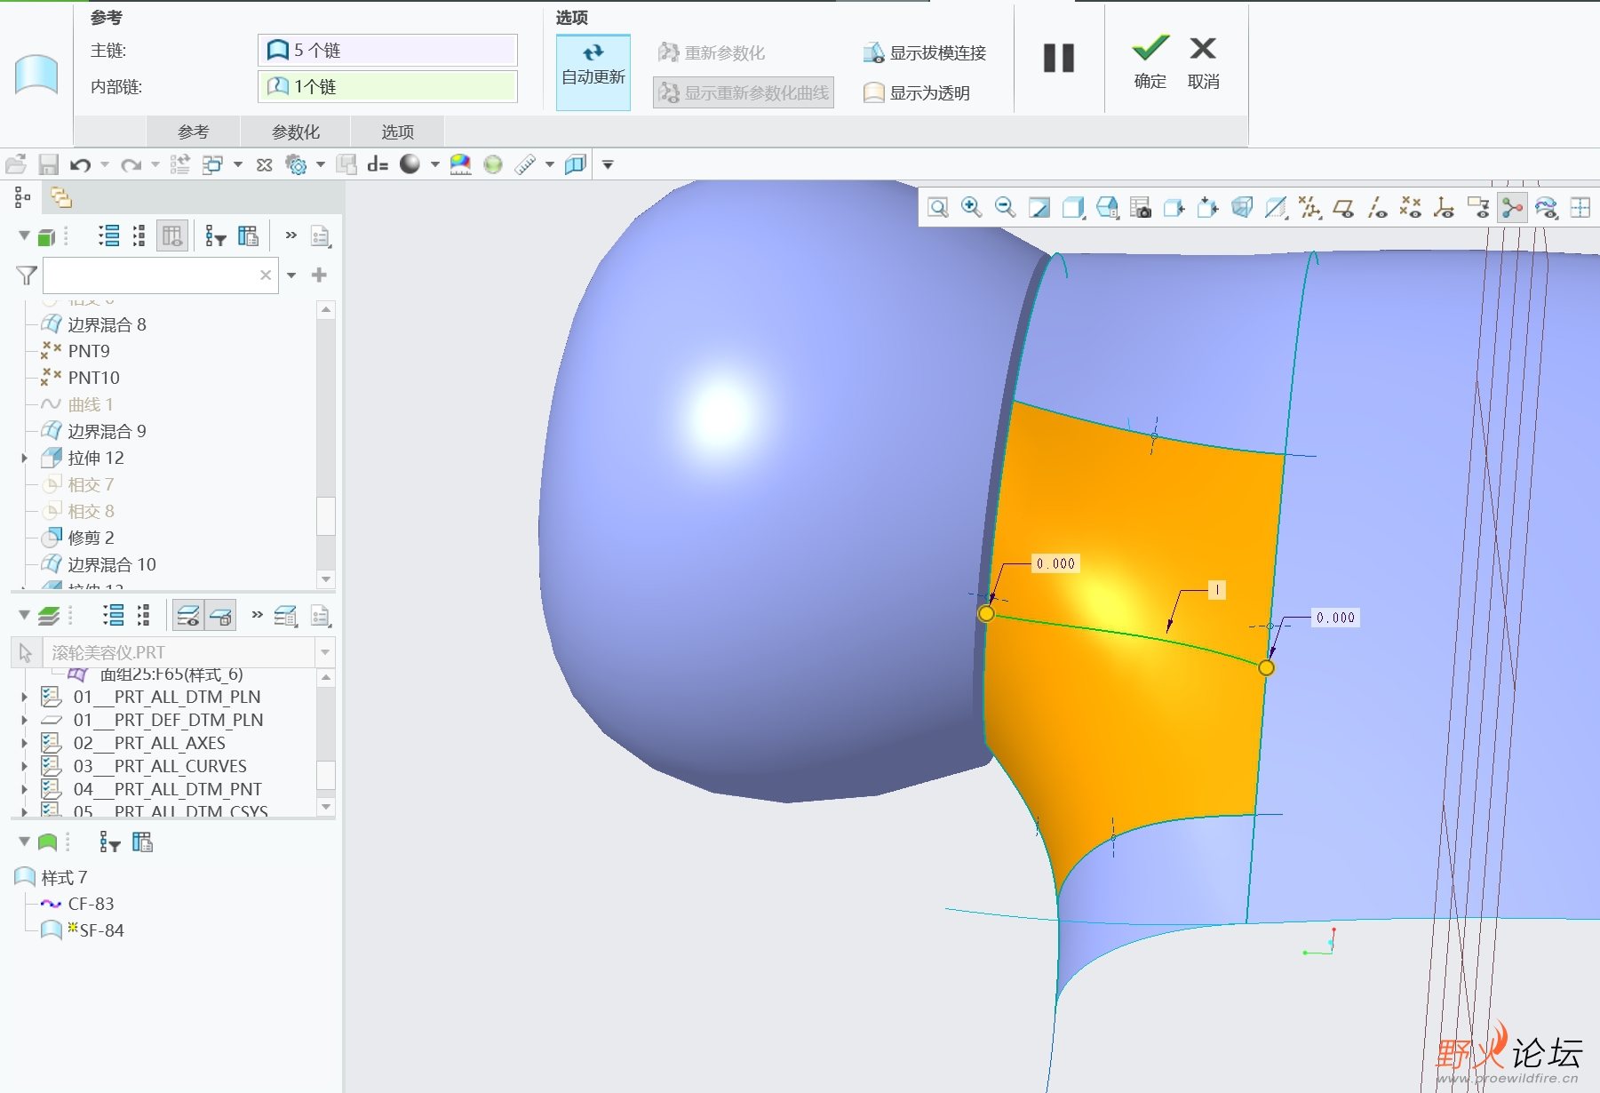Click the model tree scroll down arrow

[x=326, y=579]
